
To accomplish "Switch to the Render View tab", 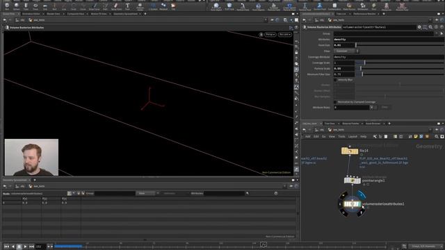I will (53, 14).
